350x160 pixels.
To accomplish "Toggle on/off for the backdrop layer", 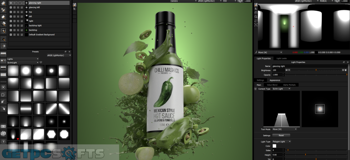I will (x=10, y=30).
